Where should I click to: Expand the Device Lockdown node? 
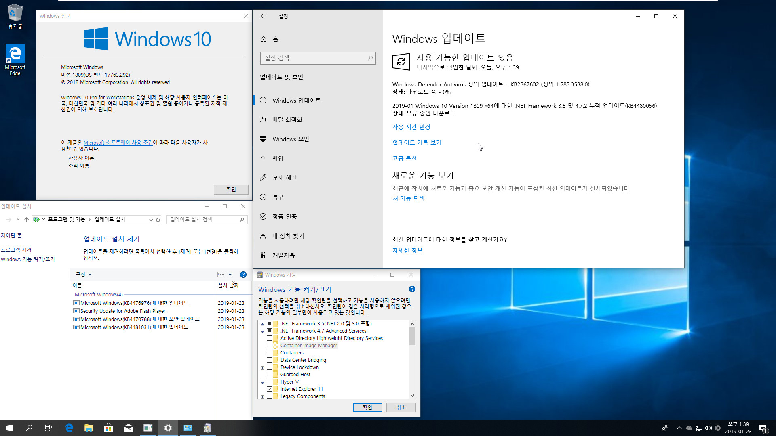pos(262,368)
